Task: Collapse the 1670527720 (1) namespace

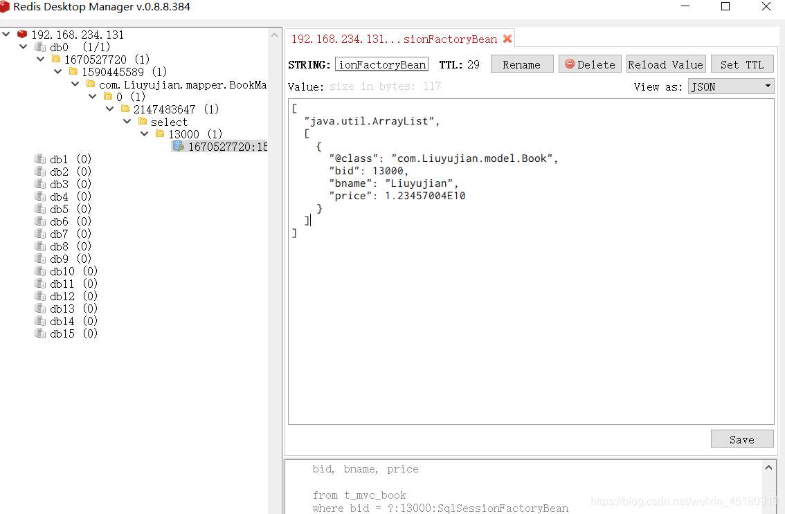Action: (41, 59)
